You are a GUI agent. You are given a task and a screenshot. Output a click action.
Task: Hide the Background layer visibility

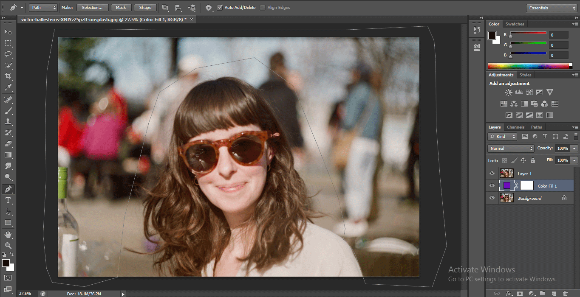[492, 198]
